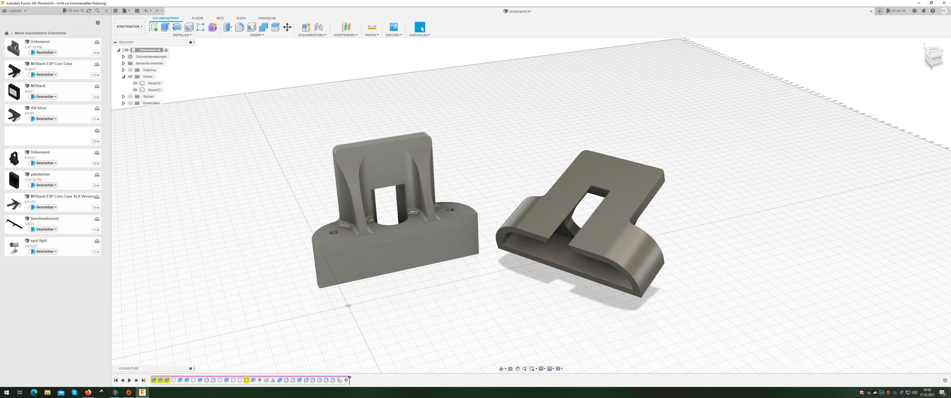Choose the Fillet tool in Ändern

[x=239, y=27]
